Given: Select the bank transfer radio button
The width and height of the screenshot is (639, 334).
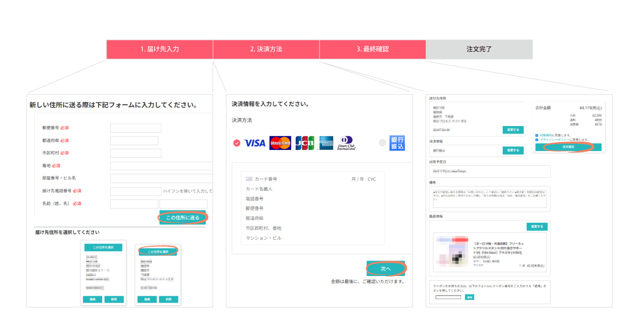Looking at the screenshot, I should pyautogui.click(x=382, y=143).
